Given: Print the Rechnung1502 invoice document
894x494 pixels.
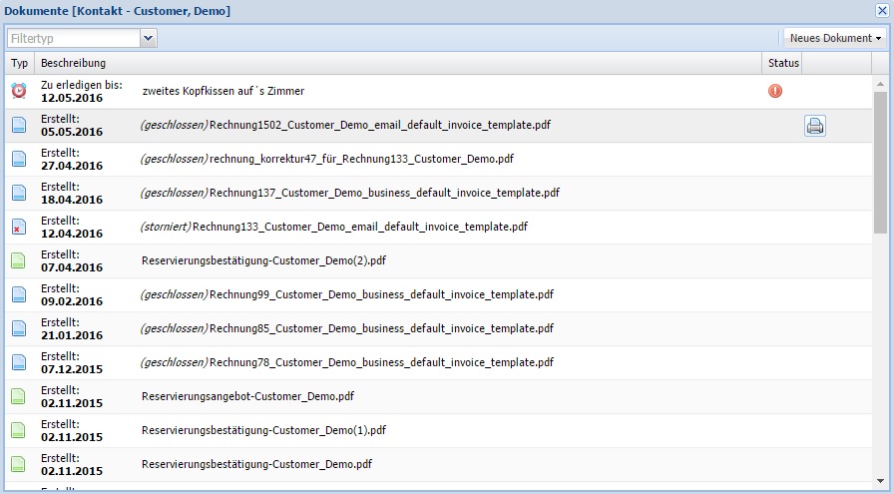Looking at the screenshot, I should [x=815, y=126].
